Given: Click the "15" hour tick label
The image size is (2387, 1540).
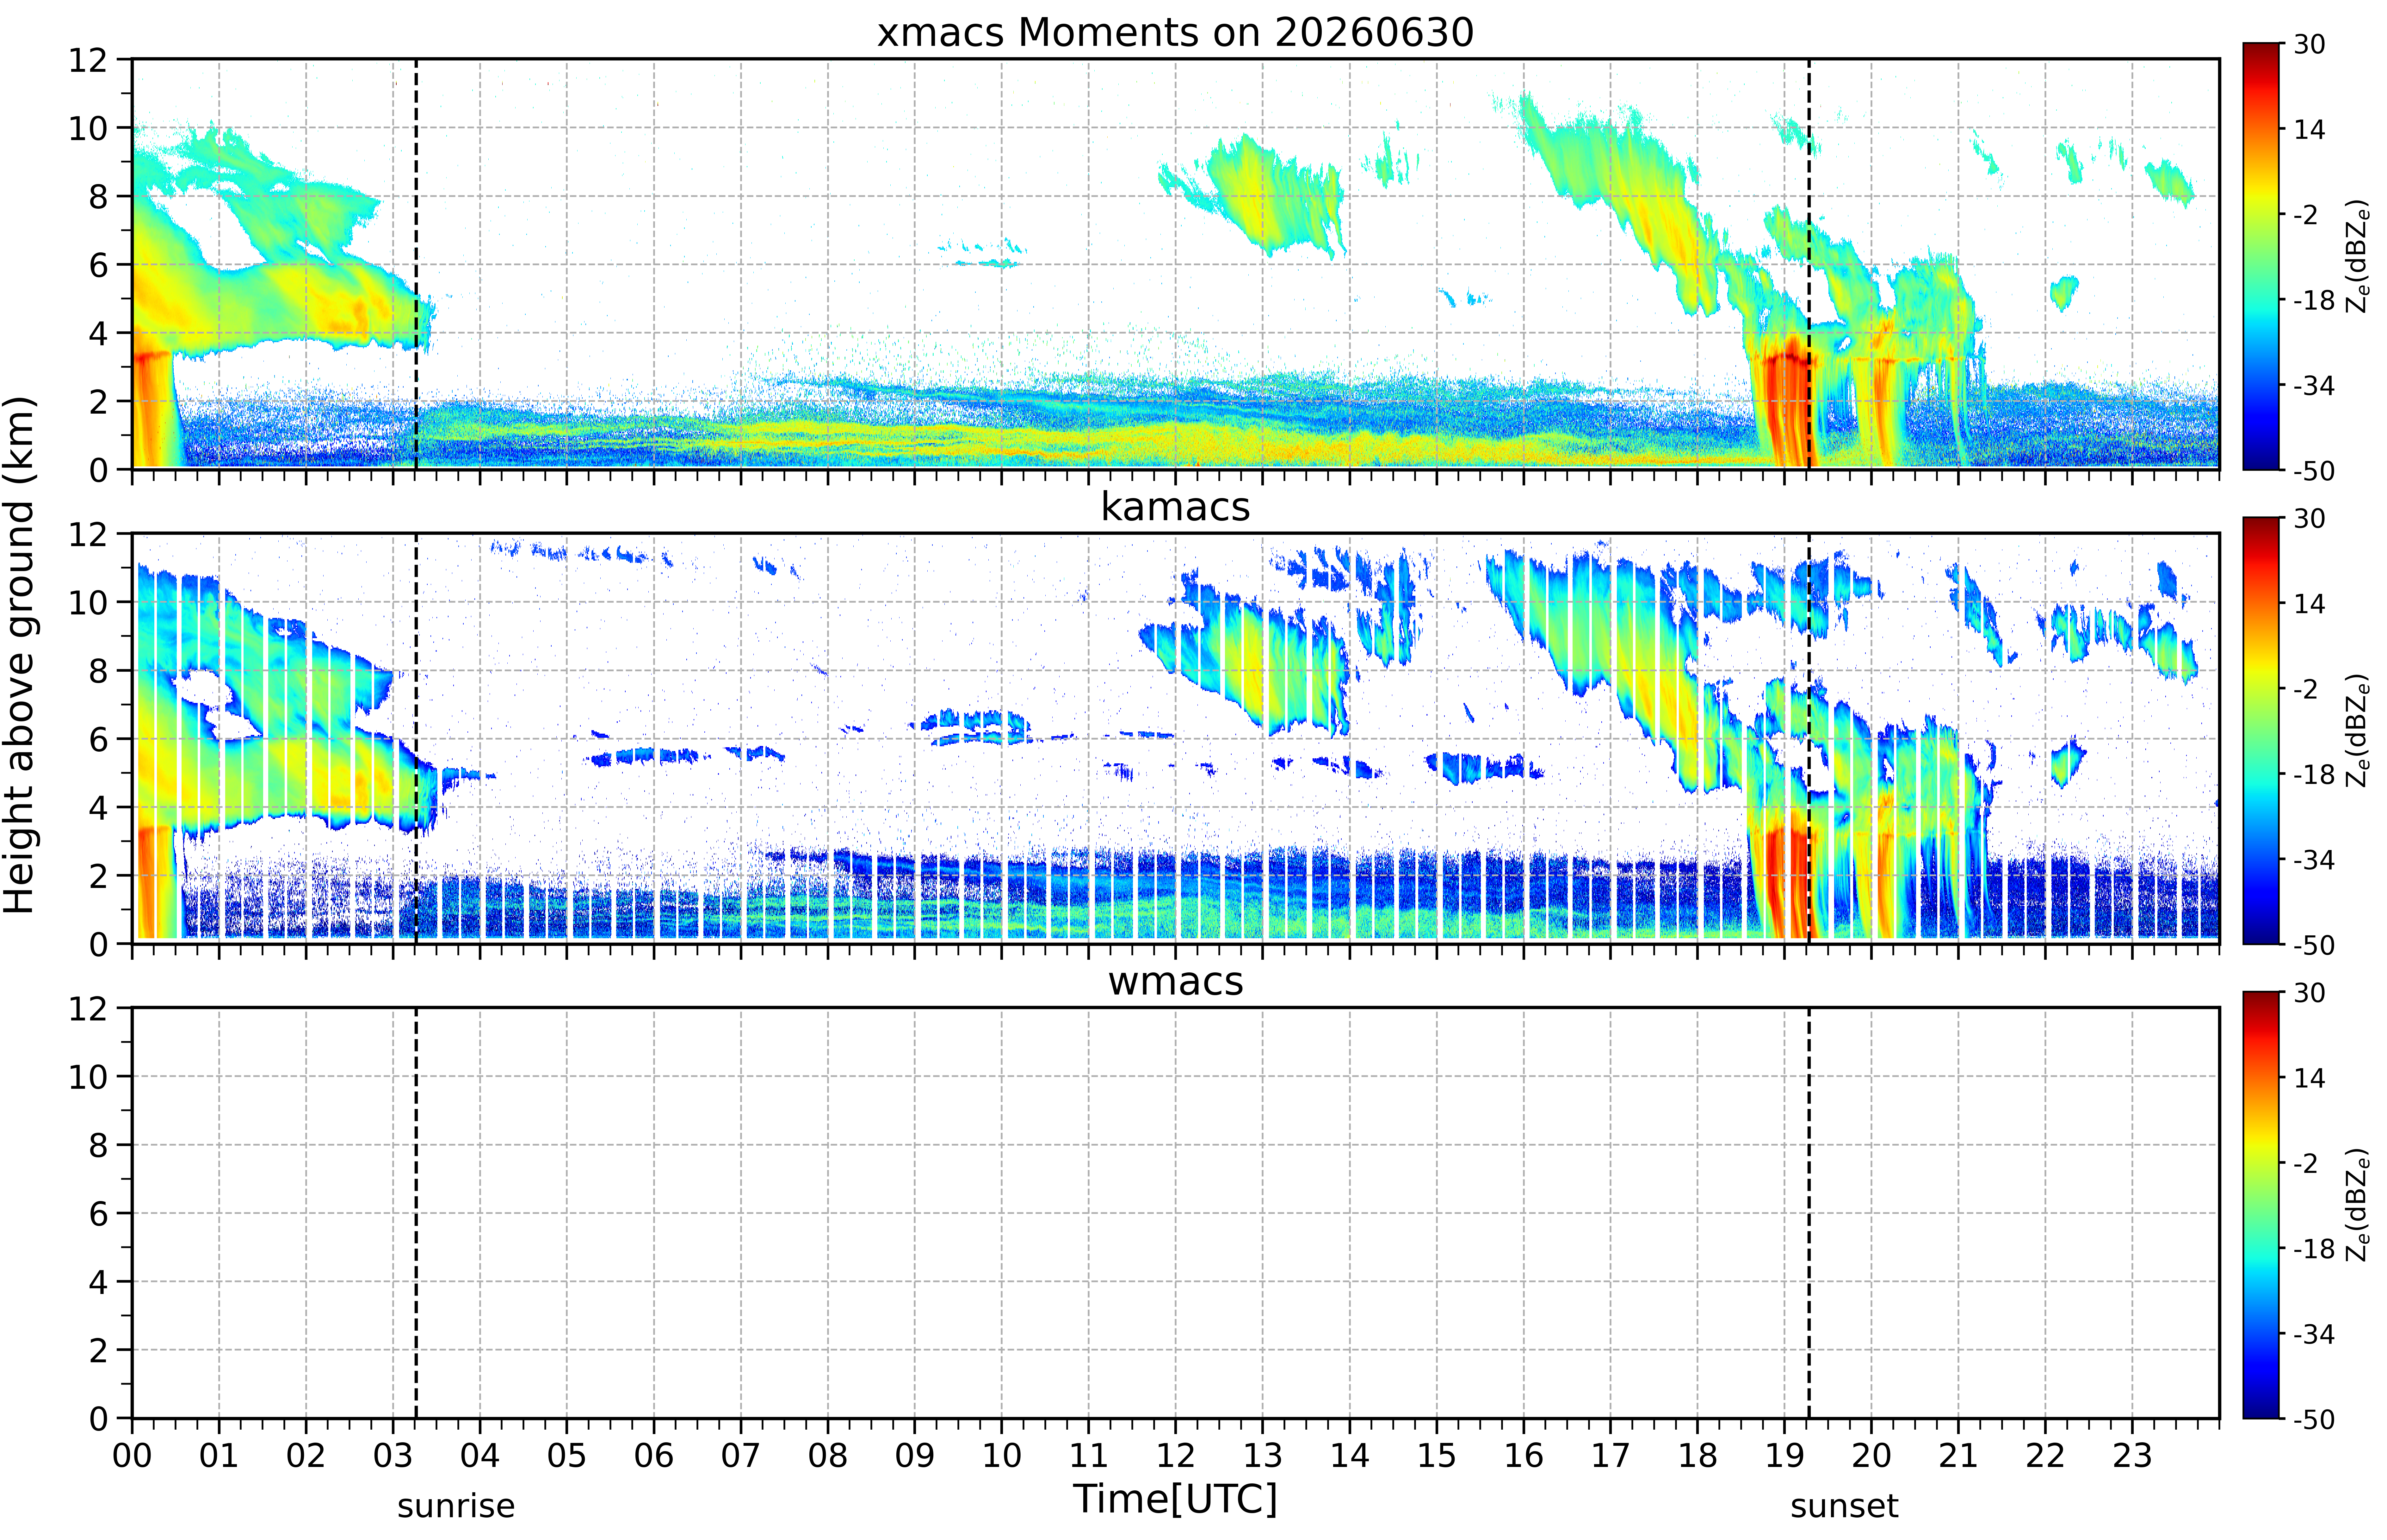Looking at the screenshot, I should click(x=1437, y=1456).
